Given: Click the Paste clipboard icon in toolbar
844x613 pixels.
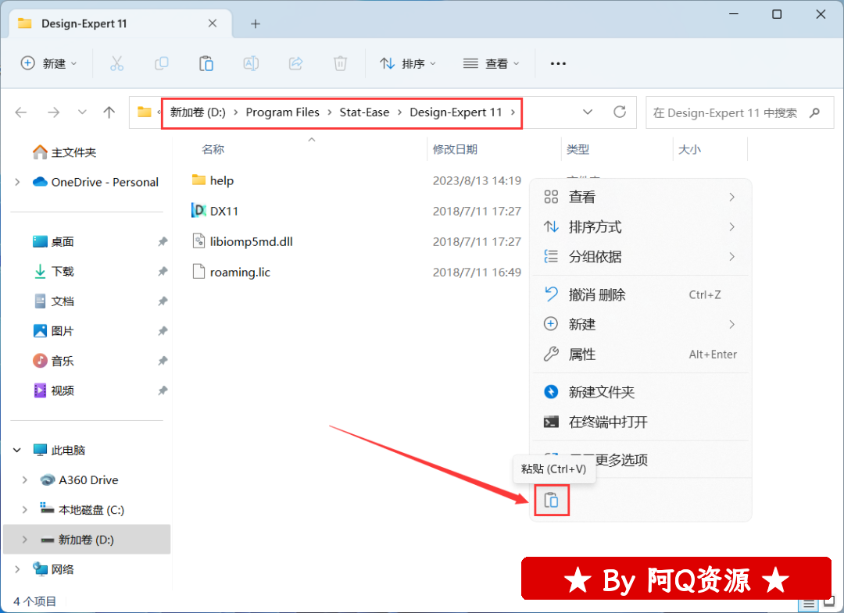Looking at the screenshot, I should pyautogui.click(x=206, y=63).
